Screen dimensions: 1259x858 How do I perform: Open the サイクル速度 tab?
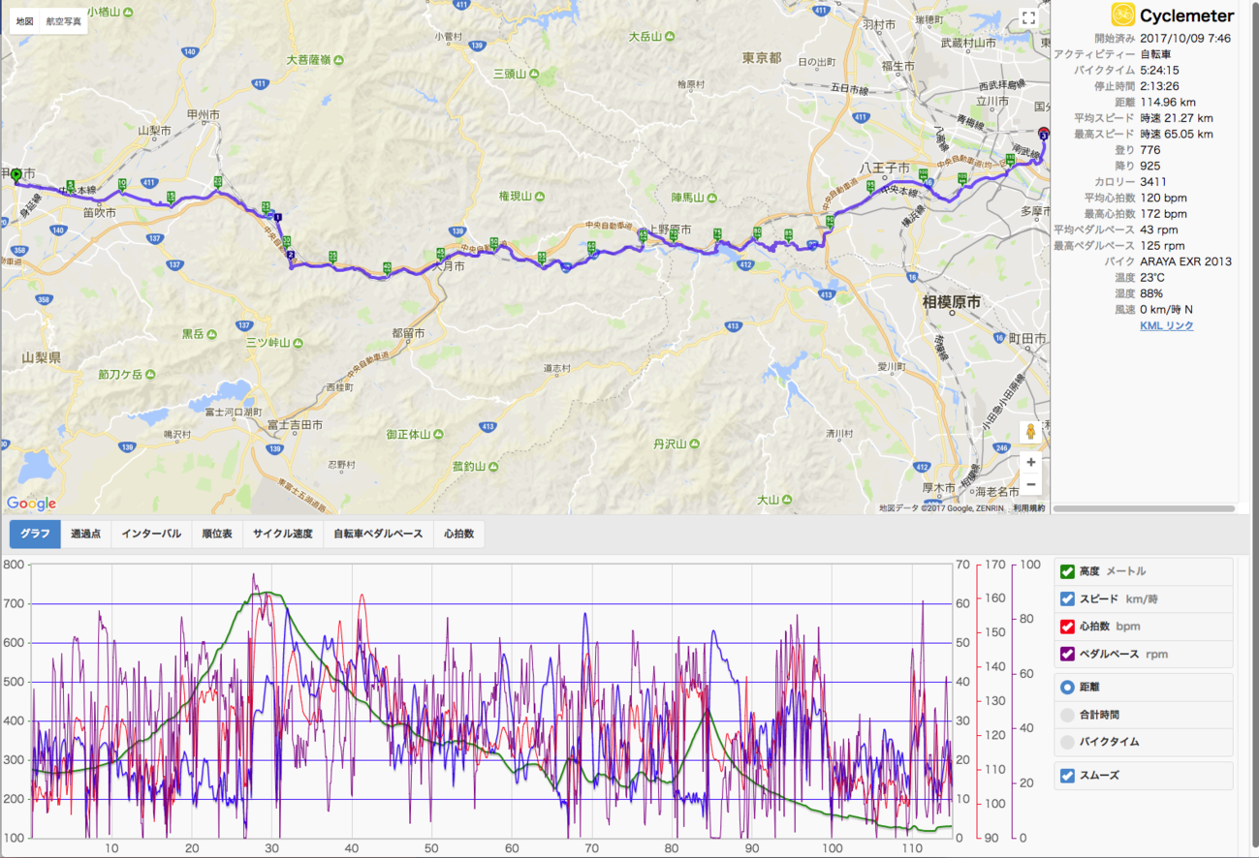283,534
